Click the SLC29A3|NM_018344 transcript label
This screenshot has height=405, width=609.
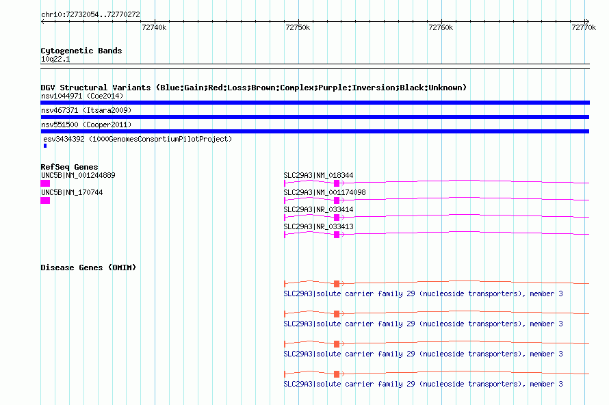[318, 176]
